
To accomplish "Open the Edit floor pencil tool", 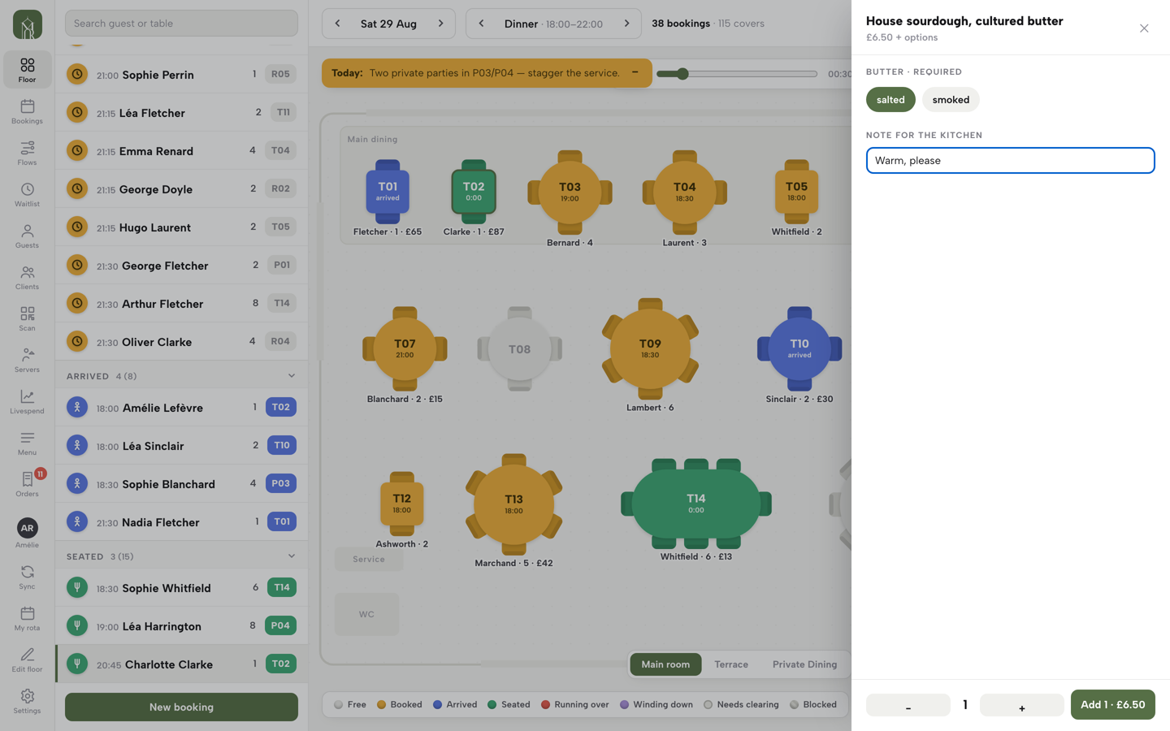I will 27,660.
